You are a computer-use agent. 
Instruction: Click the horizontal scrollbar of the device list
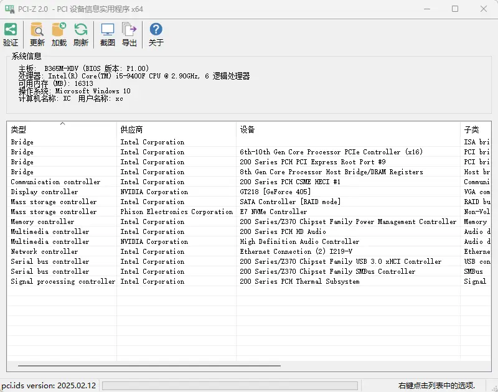[x=149, y=366]
